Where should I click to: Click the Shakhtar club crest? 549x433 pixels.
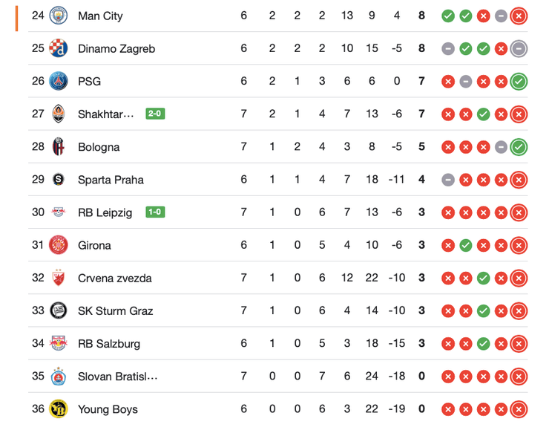tap(59, 114)
